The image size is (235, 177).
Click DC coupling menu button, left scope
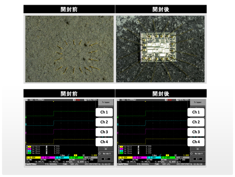point(106,149)
